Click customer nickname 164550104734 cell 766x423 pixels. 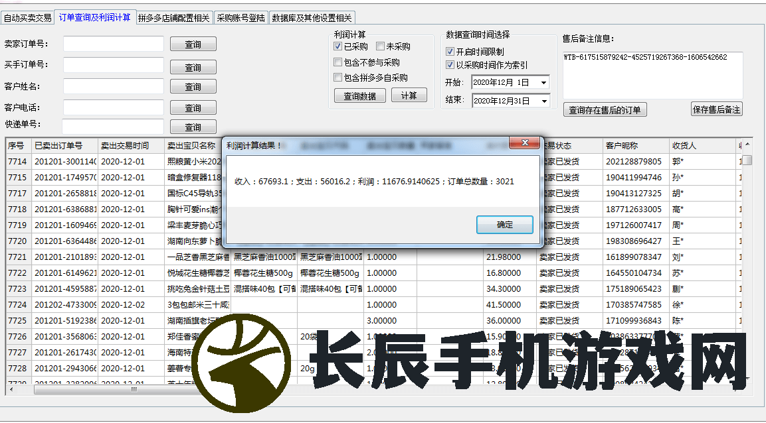pyautogui.click(x=636, y=273)
